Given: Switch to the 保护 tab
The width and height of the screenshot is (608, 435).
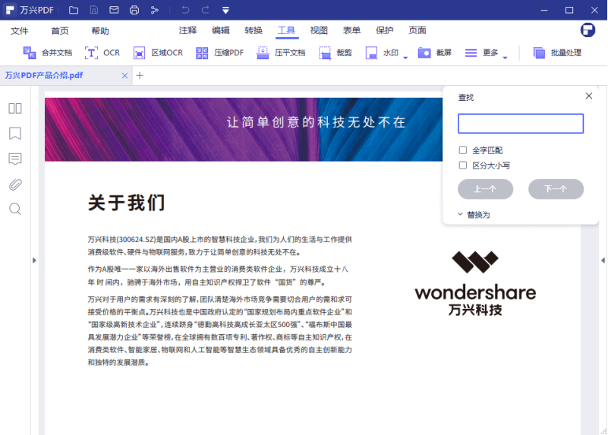Looking at the screenshot, I should (384, 30).
